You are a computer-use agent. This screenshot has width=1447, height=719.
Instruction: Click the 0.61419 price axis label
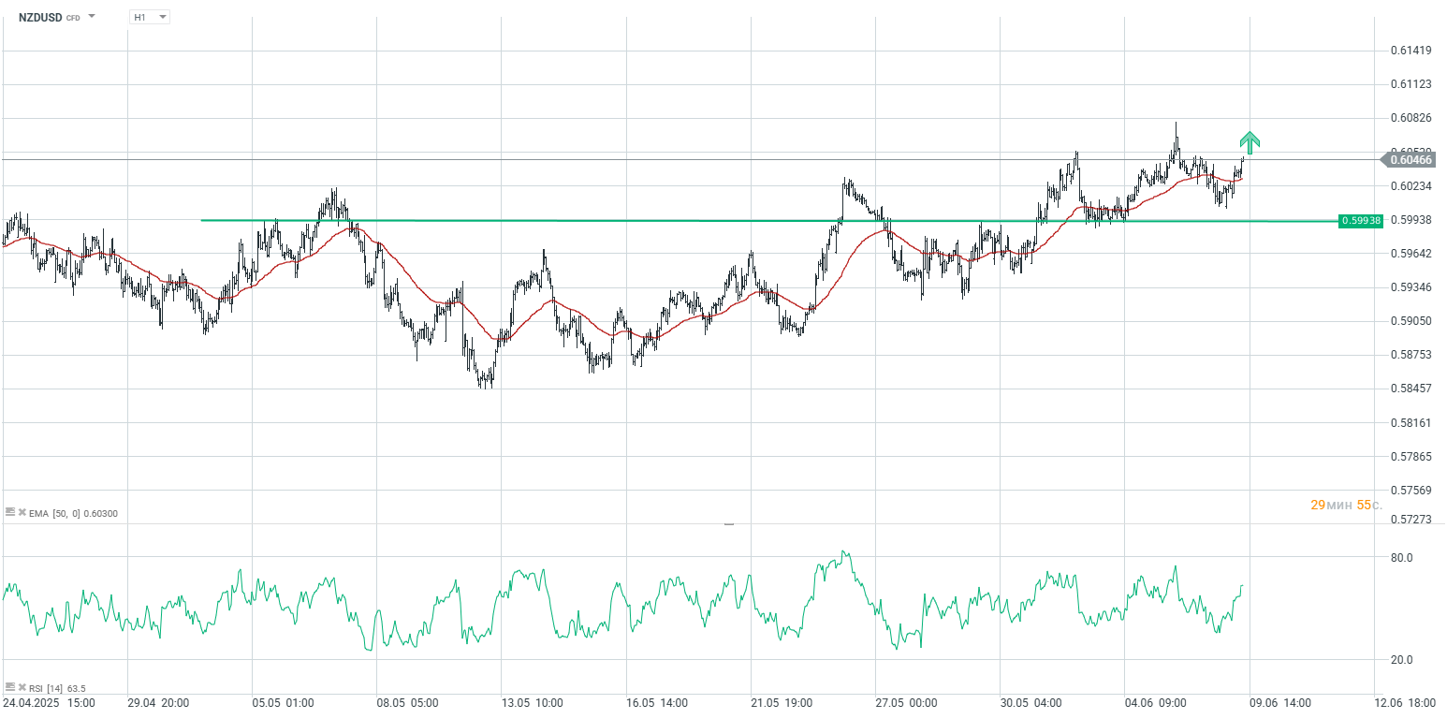coord(1410,50)
